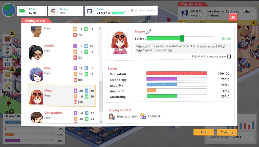Click the Technology status bar

[177, 79]
